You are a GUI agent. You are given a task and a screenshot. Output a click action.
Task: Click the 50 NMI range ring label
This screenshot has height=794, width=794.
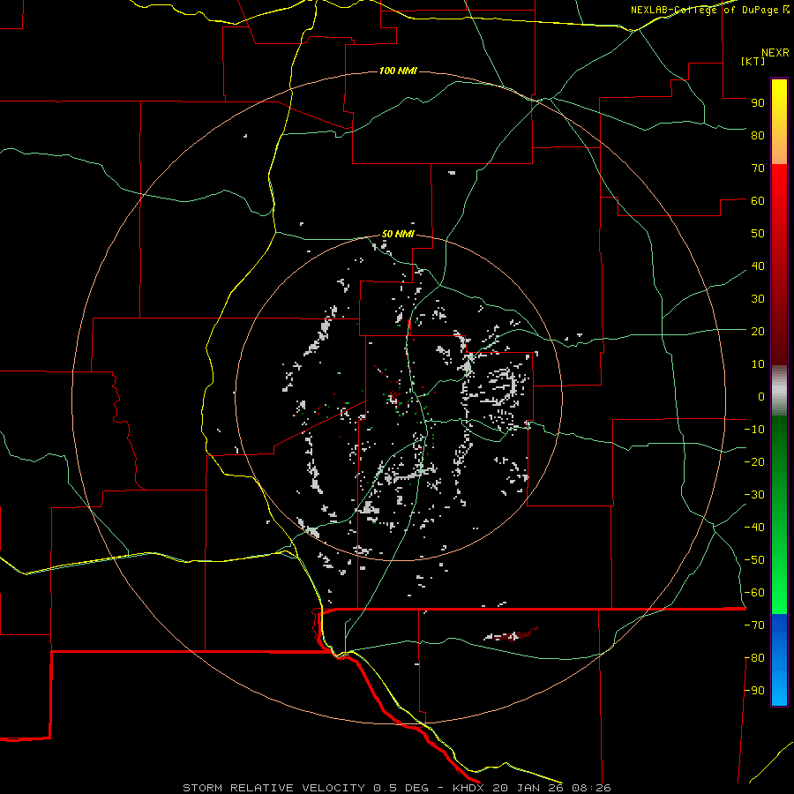(398, 234)
